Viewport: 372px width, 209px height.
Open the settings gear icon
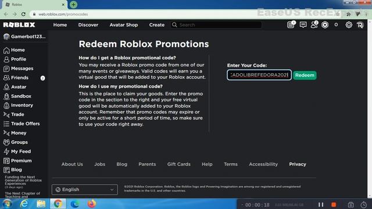[349, 24]
